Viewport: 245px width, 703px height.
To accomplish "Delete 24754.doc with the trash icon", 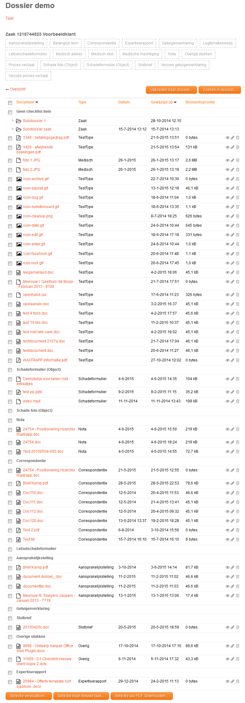I will tap(238, 442).
